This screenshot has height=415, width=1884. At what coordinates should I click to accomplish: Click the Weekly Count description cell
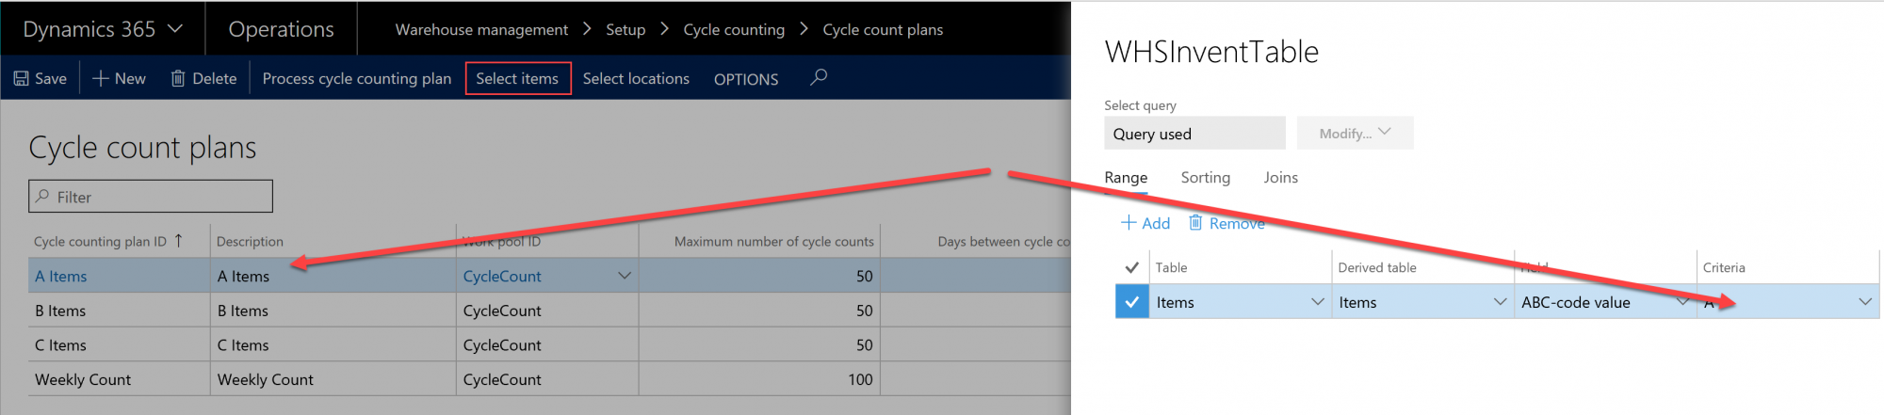(333, 379)
